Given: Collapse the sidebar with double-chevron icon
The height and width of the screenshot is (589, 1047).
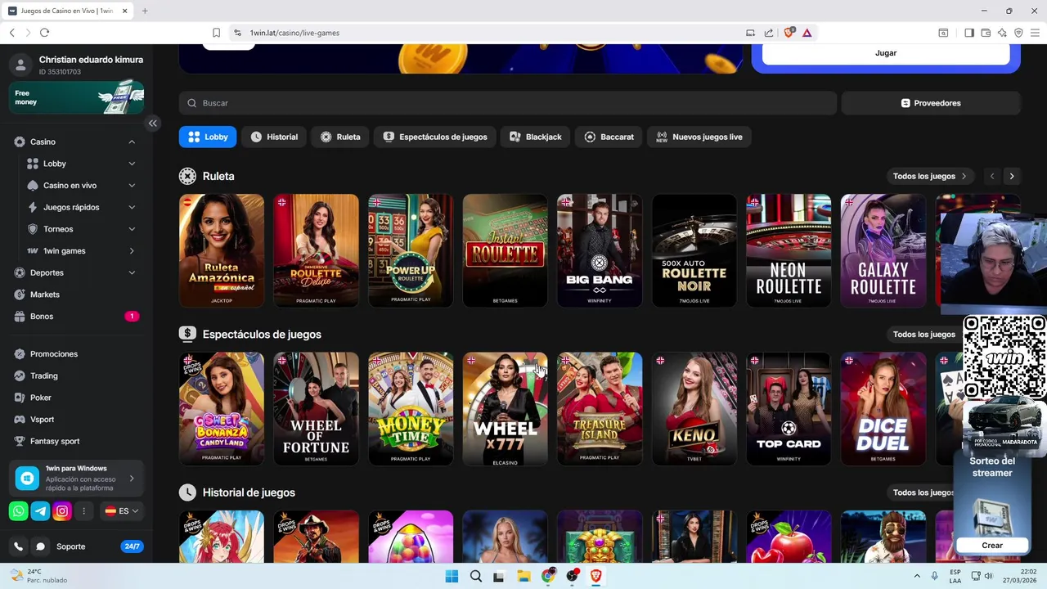Looking at the screenshot, I should coord(152,124).
